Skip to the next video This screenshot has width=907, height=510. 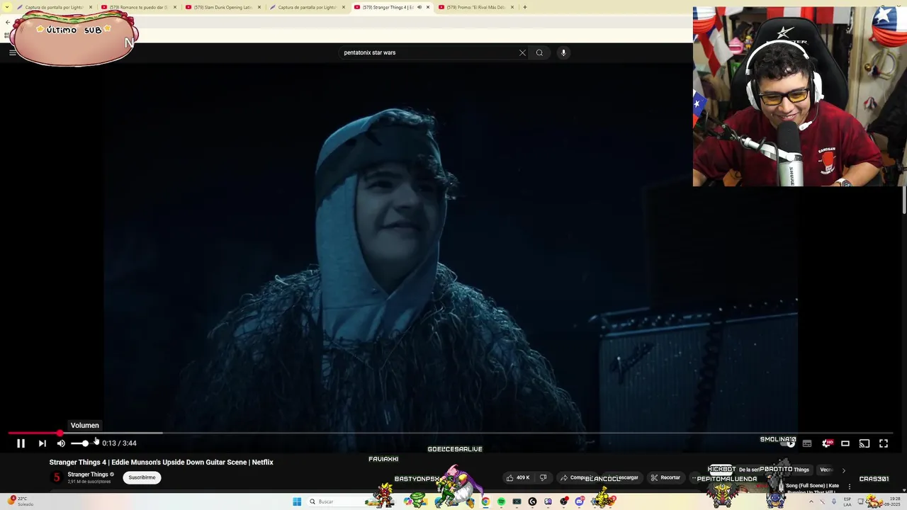pyautogui.click(x=42, y=443)
